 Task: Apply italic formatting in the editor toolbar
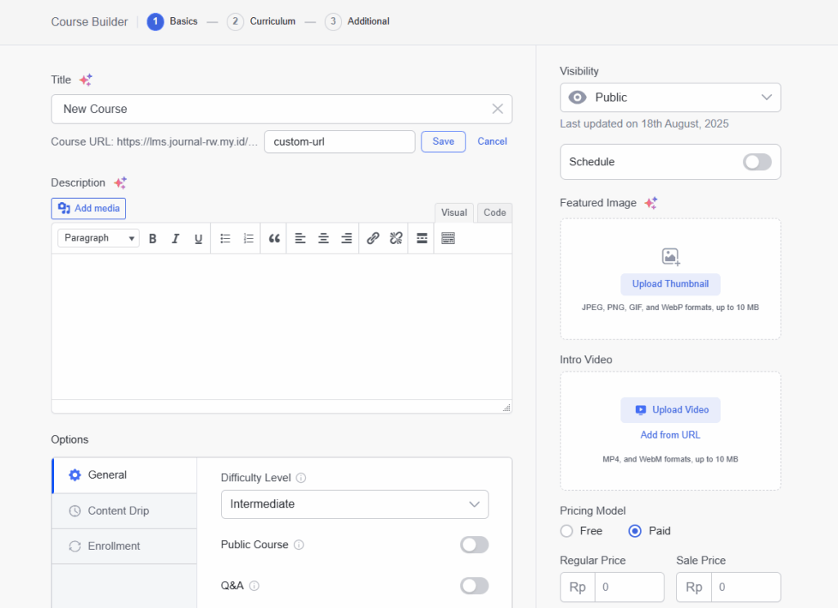point(175,238)
